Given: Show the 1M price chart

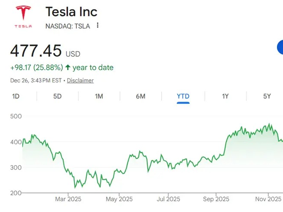Looking at the screenshot, I should click(99, 96).
